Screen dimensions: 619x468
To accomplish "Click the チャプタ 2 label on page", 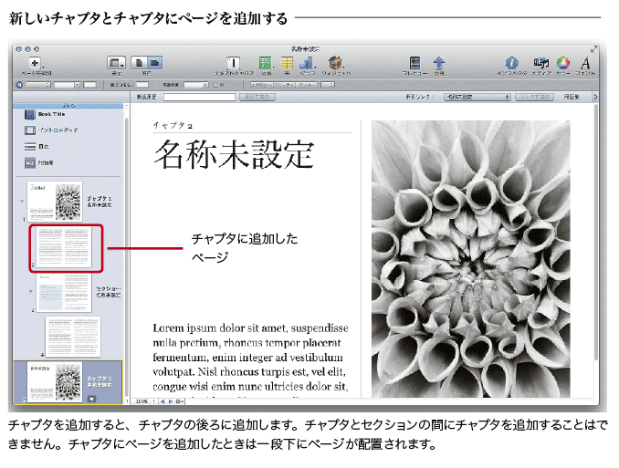I will (173, 126).
